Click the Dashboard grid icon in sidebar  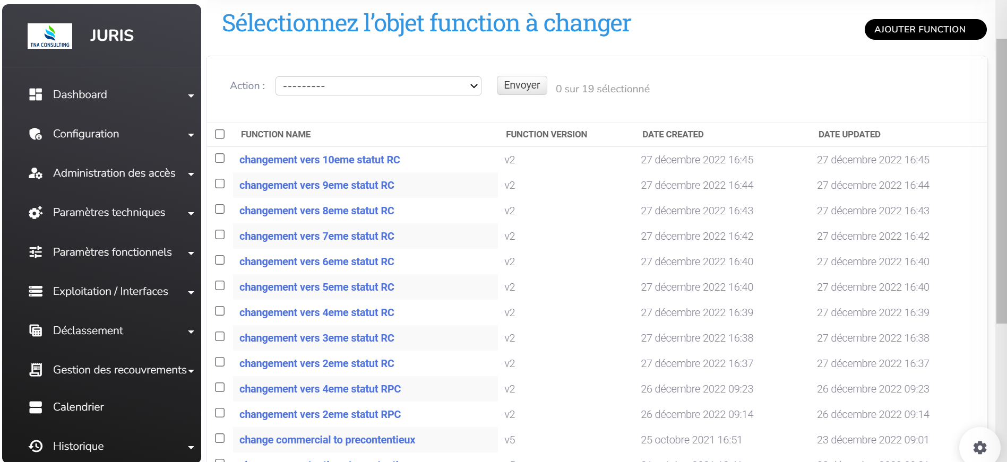point(36,94)
